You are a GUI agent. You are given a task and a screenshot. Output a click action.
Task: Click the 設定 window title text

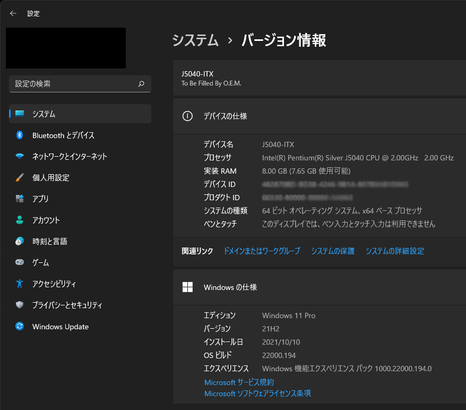pos(33,14)
